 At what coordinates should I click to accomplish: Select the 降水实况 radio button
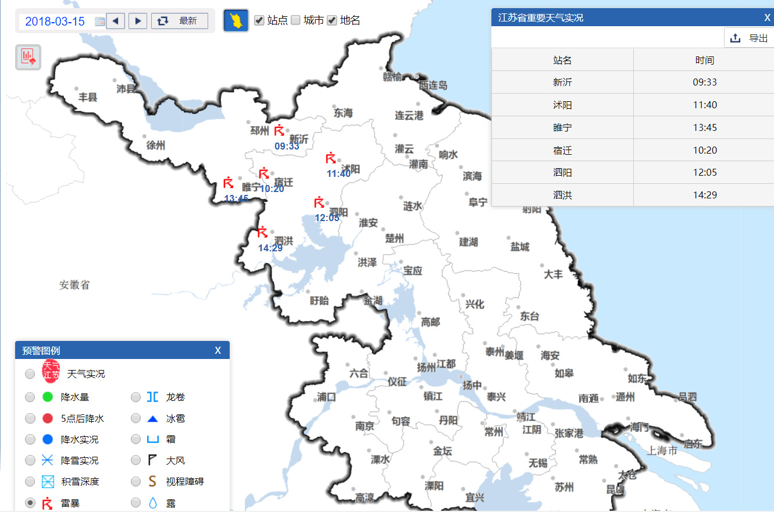pyautogui.click(x=30, y=439)
